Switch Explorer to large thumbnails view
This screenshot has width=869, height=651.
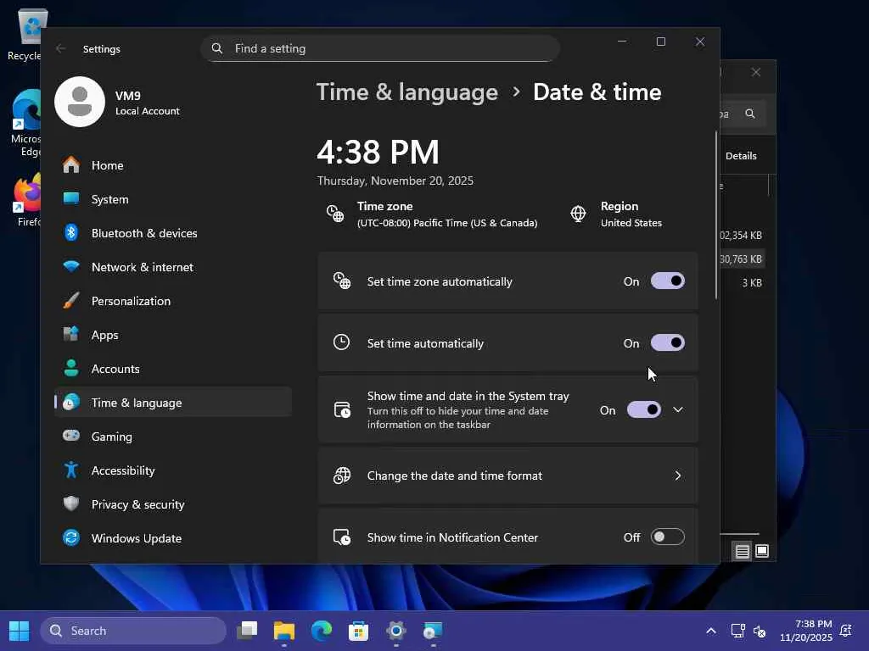click(763, 551)
